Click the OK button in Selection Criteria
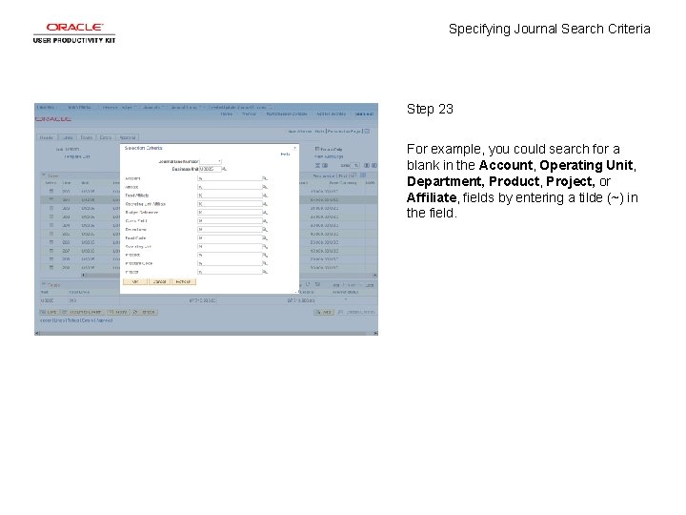 [x=135, y=281]
